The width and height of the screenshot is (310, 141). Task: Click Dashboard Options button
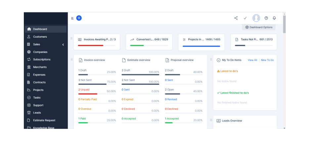point(259,27)
